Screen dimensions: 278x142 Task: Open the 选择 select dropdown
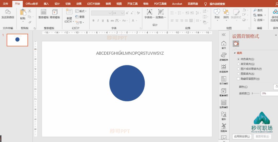click(259, 20)
